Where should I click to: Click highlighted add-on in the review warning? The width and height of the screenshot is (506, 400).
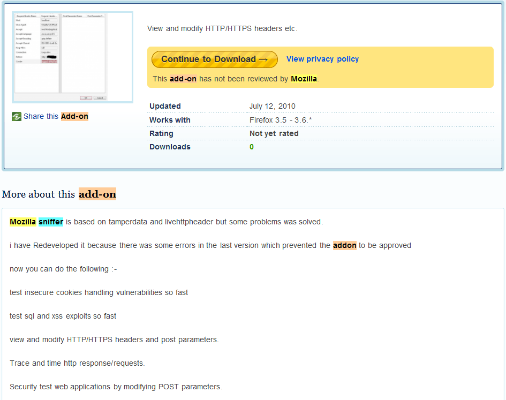pos(183,79)
